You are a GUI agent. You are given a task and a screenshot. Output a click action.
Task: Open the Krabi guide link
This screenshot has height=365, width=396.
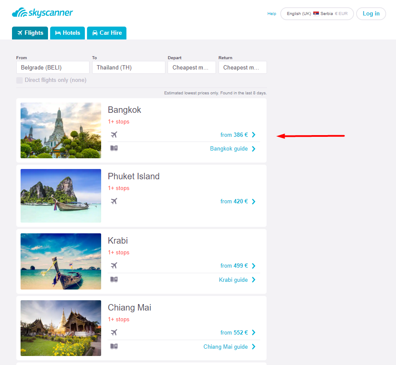tap(233, 280)
